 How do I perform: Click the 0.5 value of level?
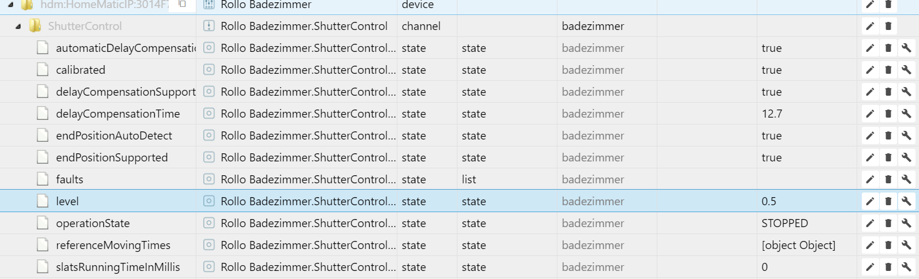pos(769,201)
